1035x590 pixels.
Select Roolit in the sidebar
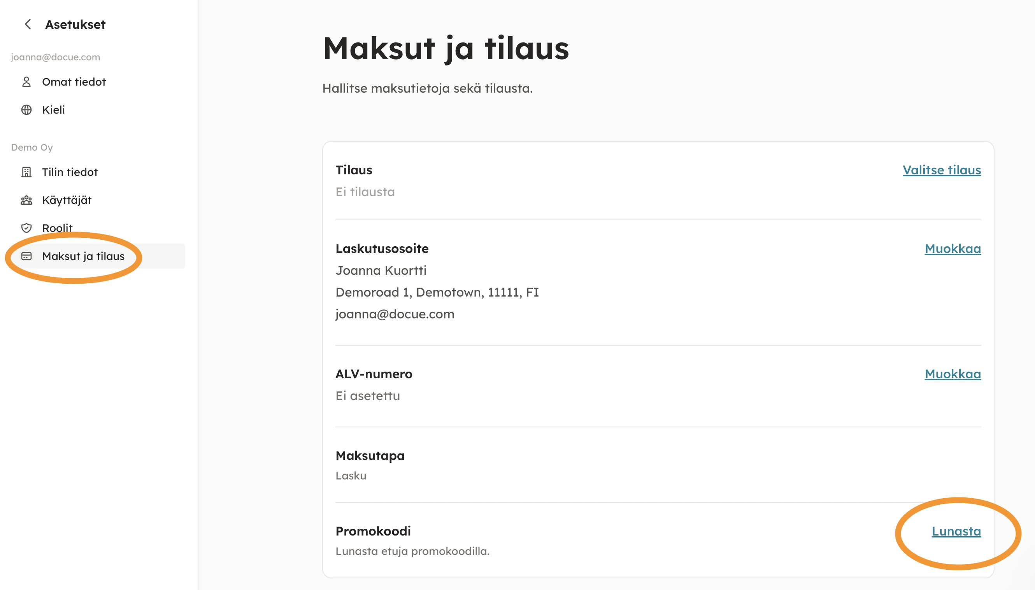coord(57,228)
